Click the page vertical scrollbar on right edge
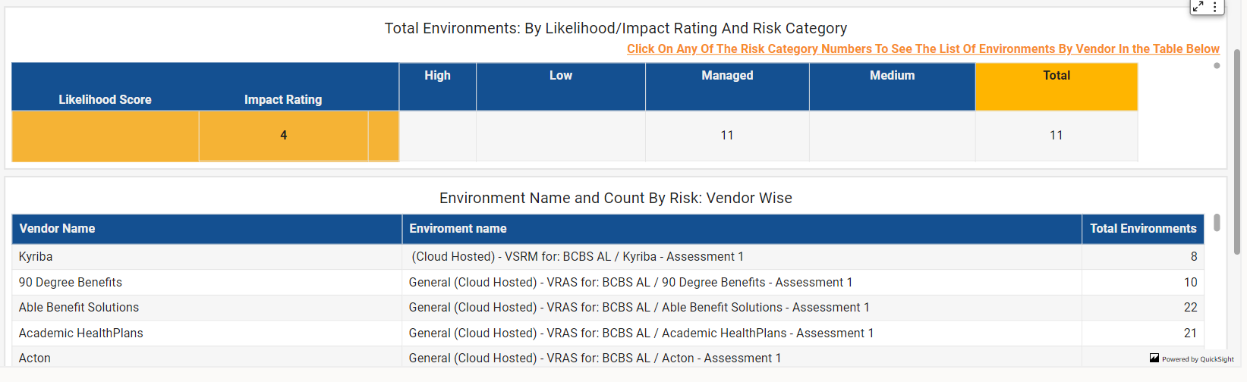 [x=1237, y=152]
